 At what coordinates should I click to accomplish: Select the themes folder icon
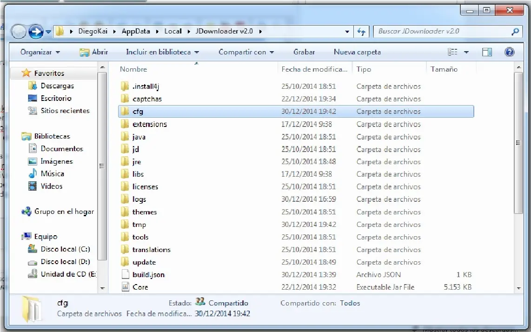(x=125, y=212)
